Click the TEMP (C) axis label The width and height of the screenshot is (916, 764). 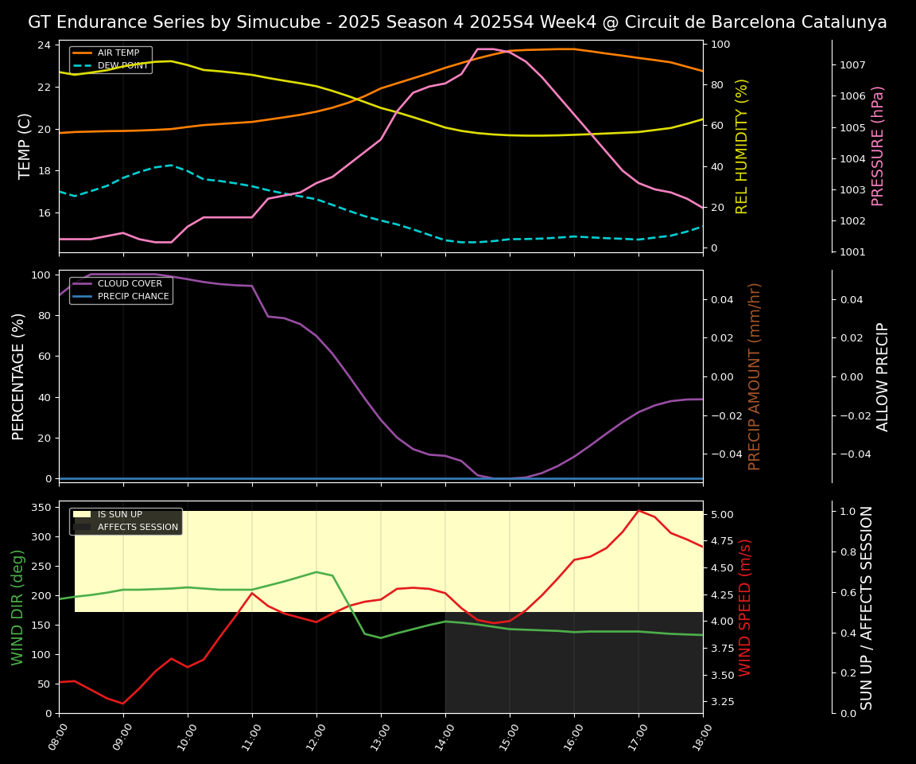pos(25,146)
